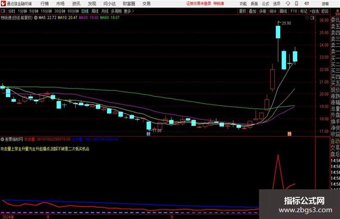Image resolution: width=340 pixels, height=219 pixels.
Task: Open the 功能 menu
Action: coord(243,4)
